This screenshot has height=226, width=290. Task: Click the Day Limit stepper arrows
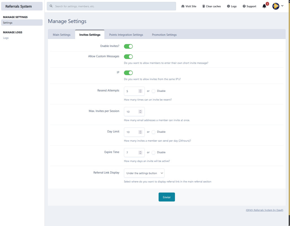tap(140, 132)
